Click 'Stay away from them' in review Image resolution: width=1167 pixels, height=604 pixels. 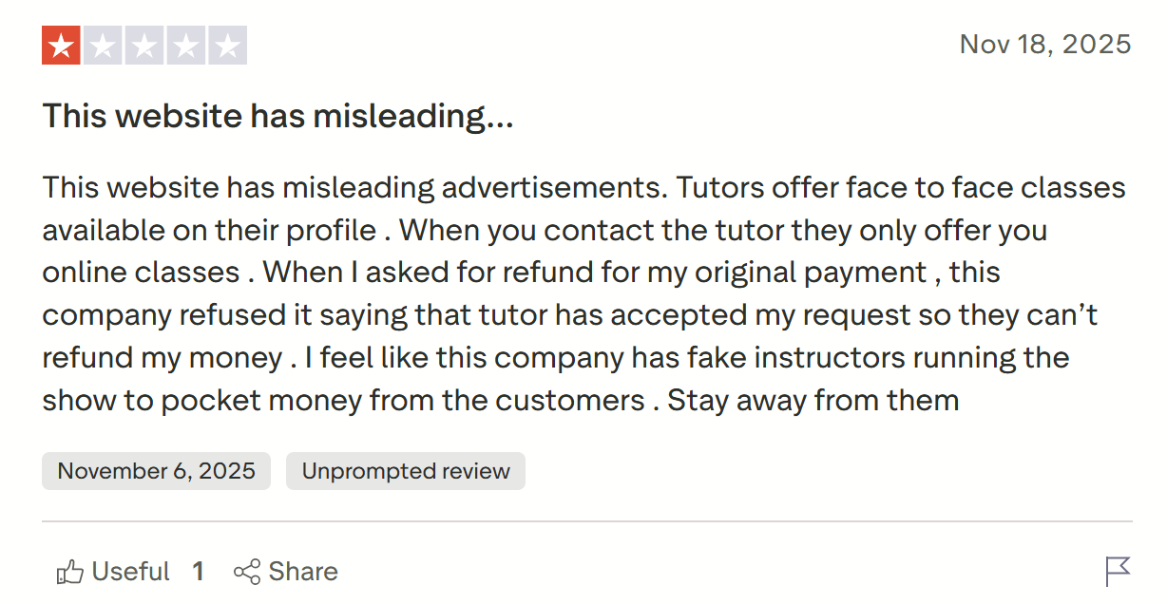tap(813, 400)
